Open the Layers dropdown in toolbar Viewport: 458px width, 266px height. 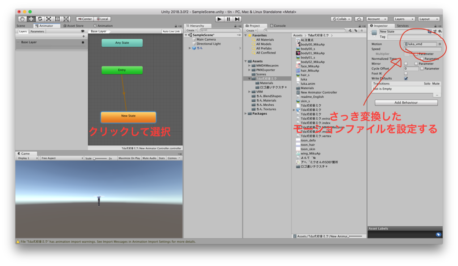404,19
